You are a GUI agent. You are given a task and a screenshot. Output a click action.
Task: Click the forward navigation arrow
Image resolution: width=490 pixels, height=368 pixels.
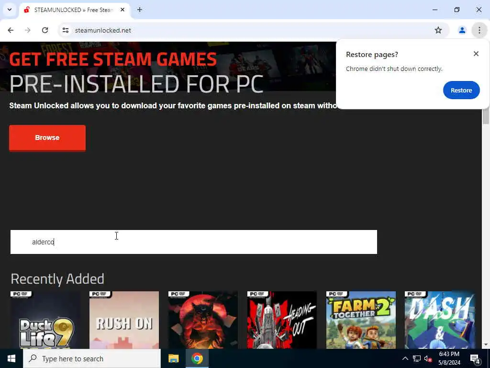click(28, 30)
